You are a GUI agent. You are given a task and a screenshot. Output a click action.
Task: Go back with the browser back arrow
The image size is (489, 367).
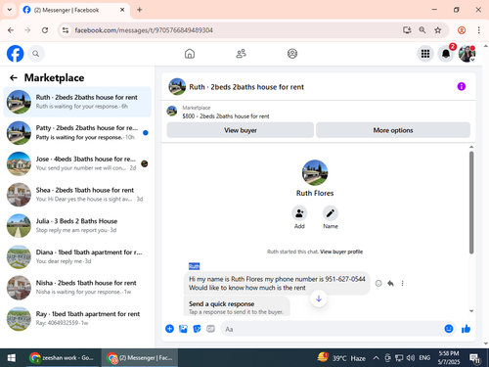11,30
